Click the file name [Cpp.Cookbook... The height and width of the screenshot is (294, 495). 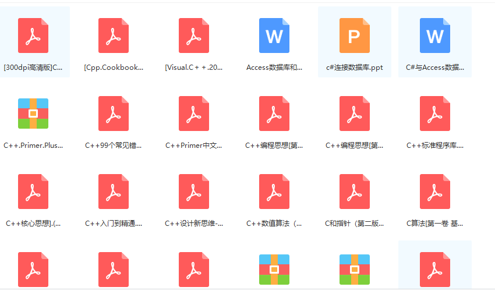click(114, 68)
